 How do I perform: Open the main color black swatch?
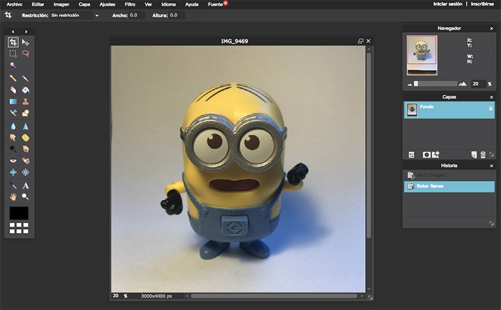click(x=19, y=213)
